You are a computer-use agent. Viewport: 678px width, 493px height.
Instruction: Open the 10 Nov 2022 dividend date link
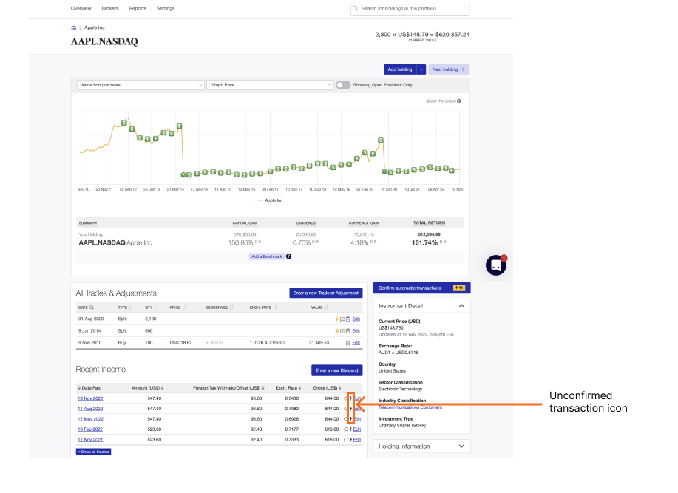click(90, 399)
